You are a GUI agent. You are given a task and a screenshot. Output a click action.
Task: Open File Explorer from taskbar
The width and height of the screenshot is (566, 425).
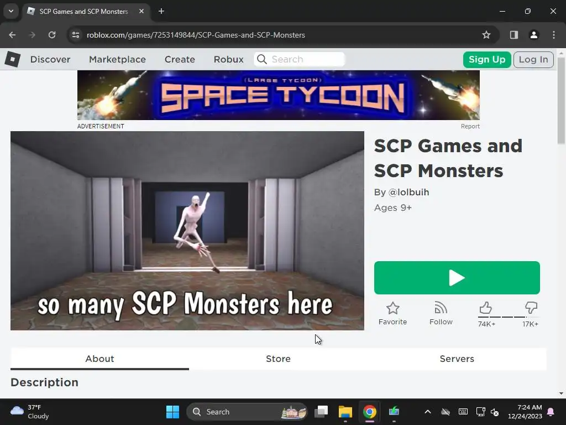pyautogui.click(x=345, y=412)
